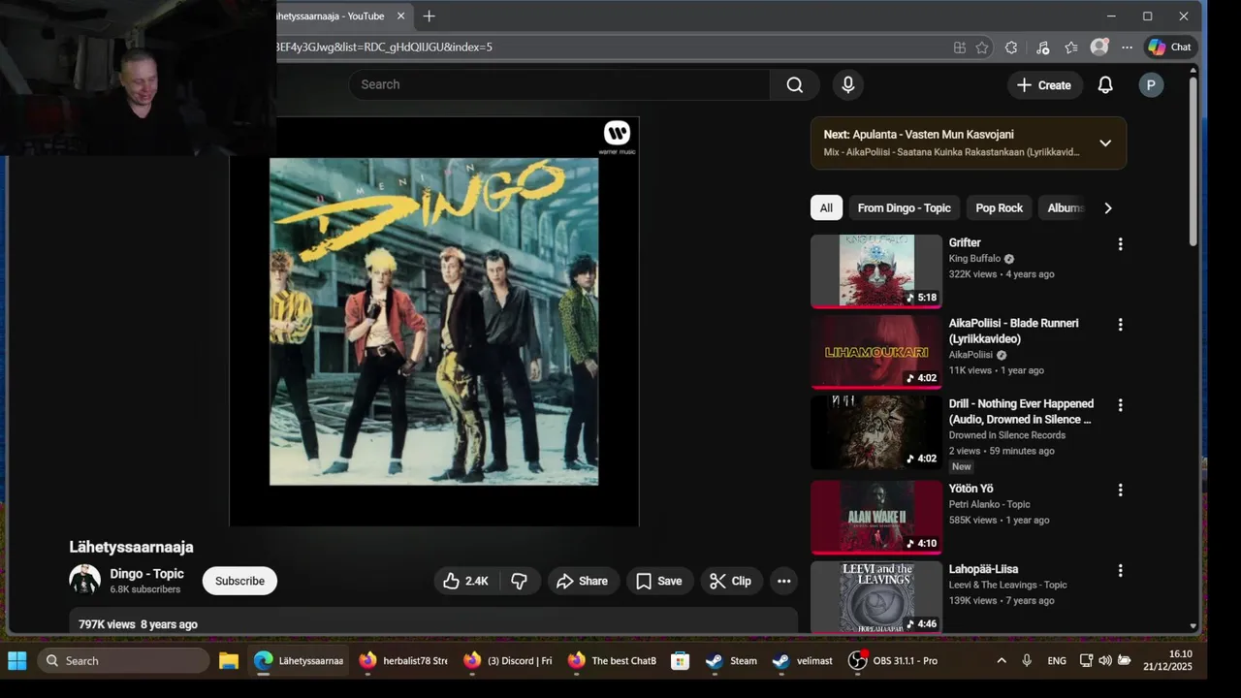Select the Pop Rock filter chip
The width and height of the screenshot is (1241, 698).
(x=999, y=207)
